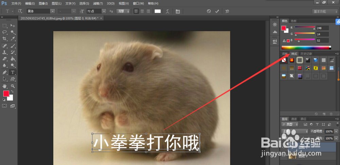Filter layers by type layers (T)
Viewport: 340px width, 165px height.
(x=318, y=124)
